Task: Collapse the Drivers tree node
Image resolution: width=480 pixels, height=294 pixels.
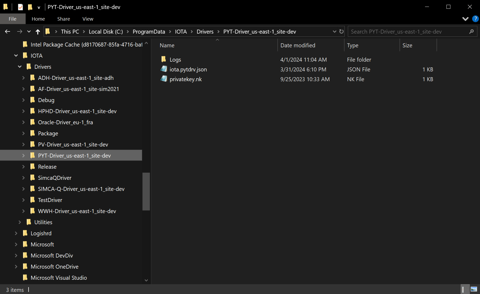Action: (x=20, y=67)
